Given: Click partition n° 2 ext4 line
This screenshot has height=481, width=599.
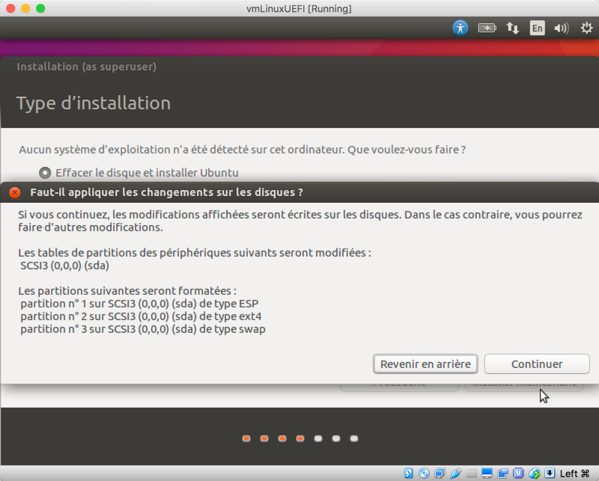Looking at the screenshot, I should click(141, 316).
